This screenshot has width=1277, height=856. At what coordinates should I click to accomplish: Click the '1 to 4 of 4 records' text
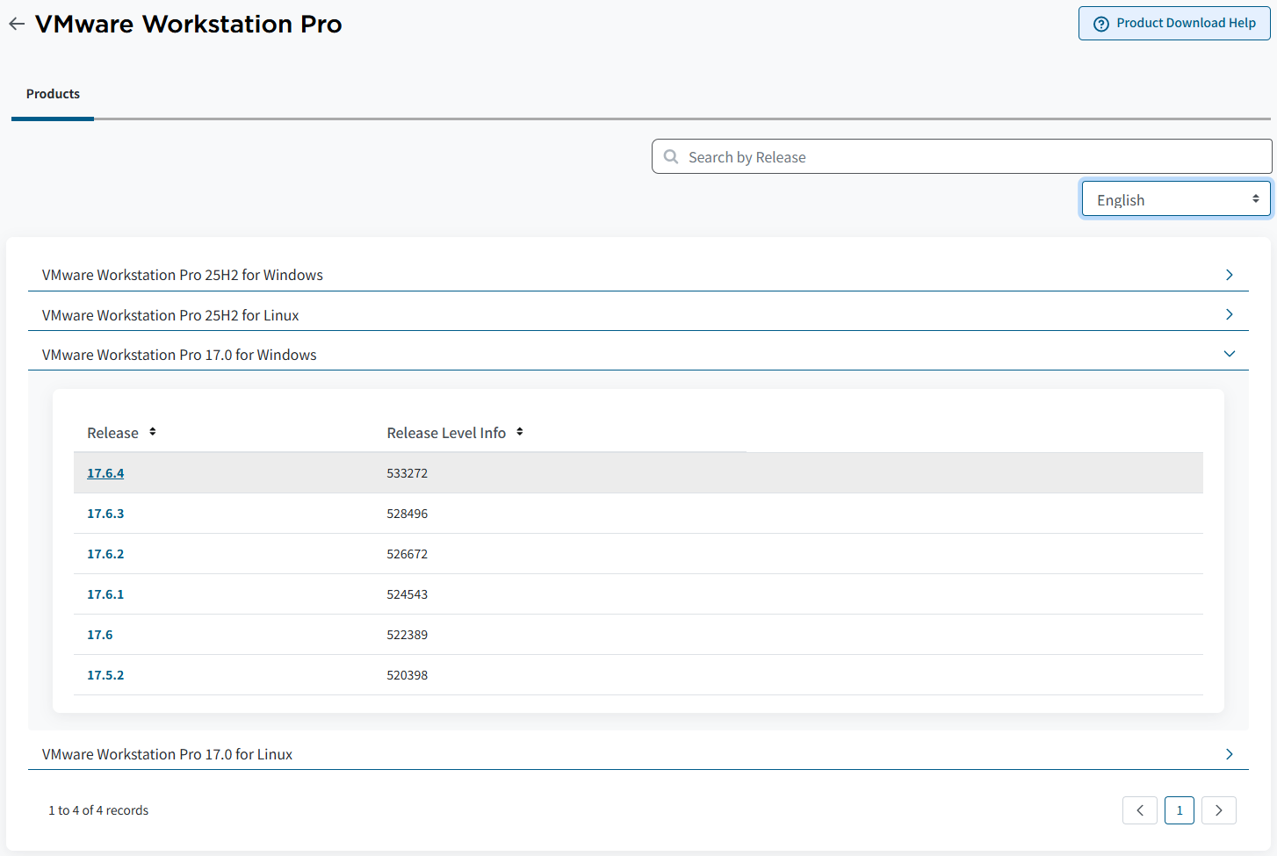point(98,810)
